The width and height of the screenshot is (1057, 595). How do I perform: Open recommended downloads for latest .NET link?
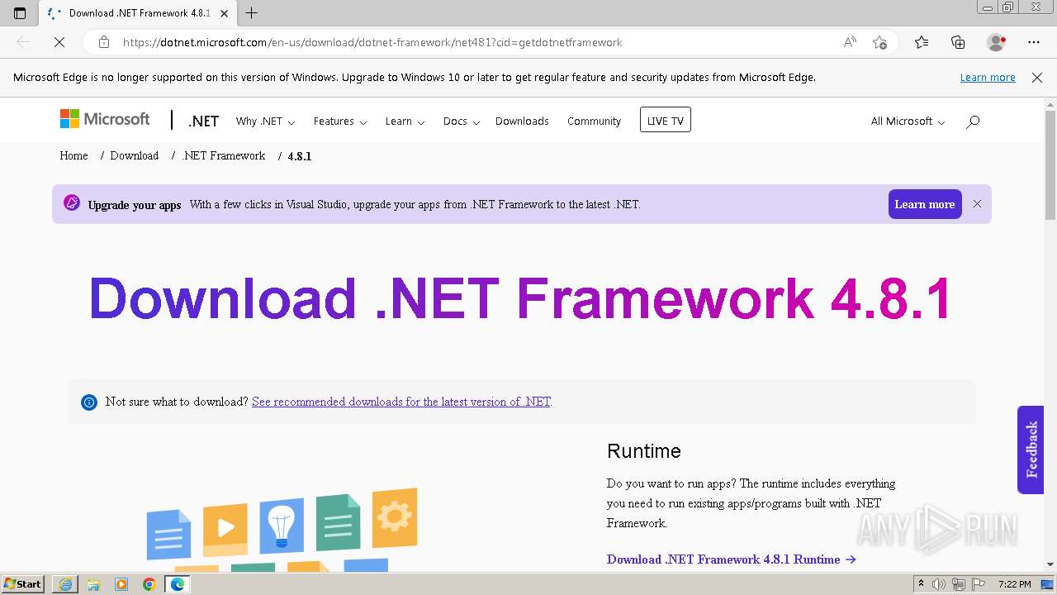(401, 402)
